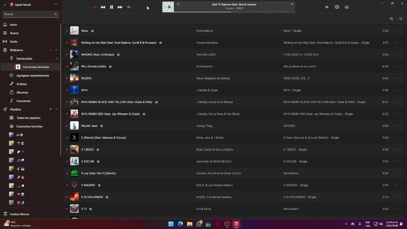Click the WUEPA album artwork
407x229 pixels.
[x=74, y=78]
